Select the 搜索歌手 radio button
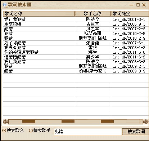 (31, 131)
